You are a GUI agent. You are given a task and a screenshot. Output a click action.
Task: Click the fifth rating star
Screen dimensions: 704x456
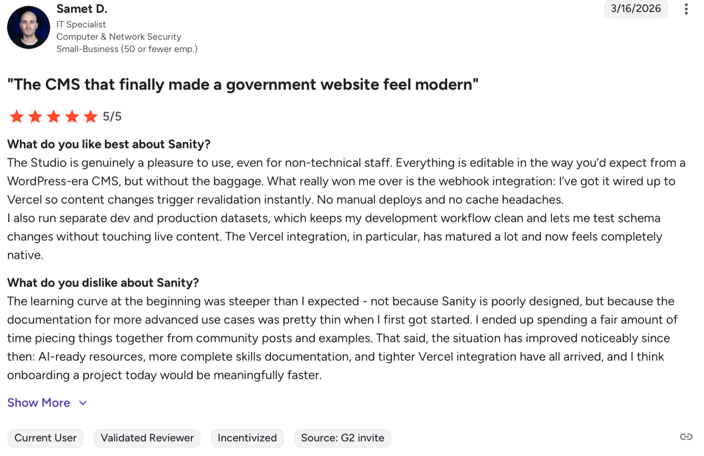click(90, 117)
